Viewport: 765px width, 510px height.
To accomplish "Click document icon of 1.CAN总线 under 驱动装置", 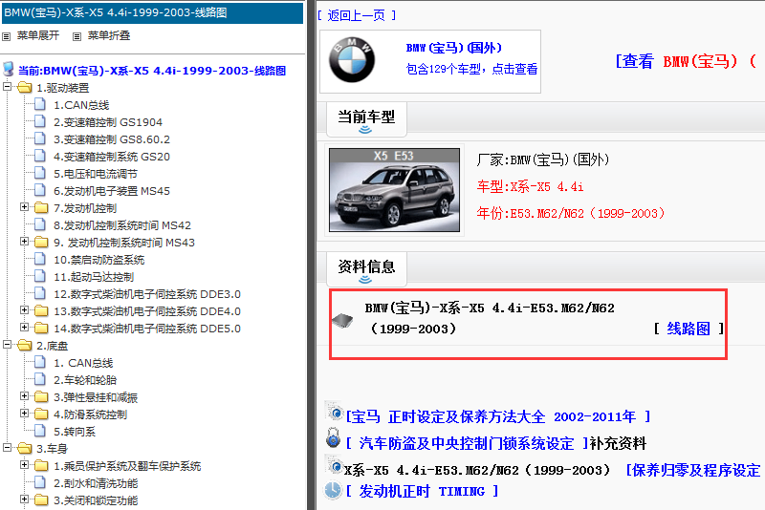I will pyautogui.click(x=40, y=105).
